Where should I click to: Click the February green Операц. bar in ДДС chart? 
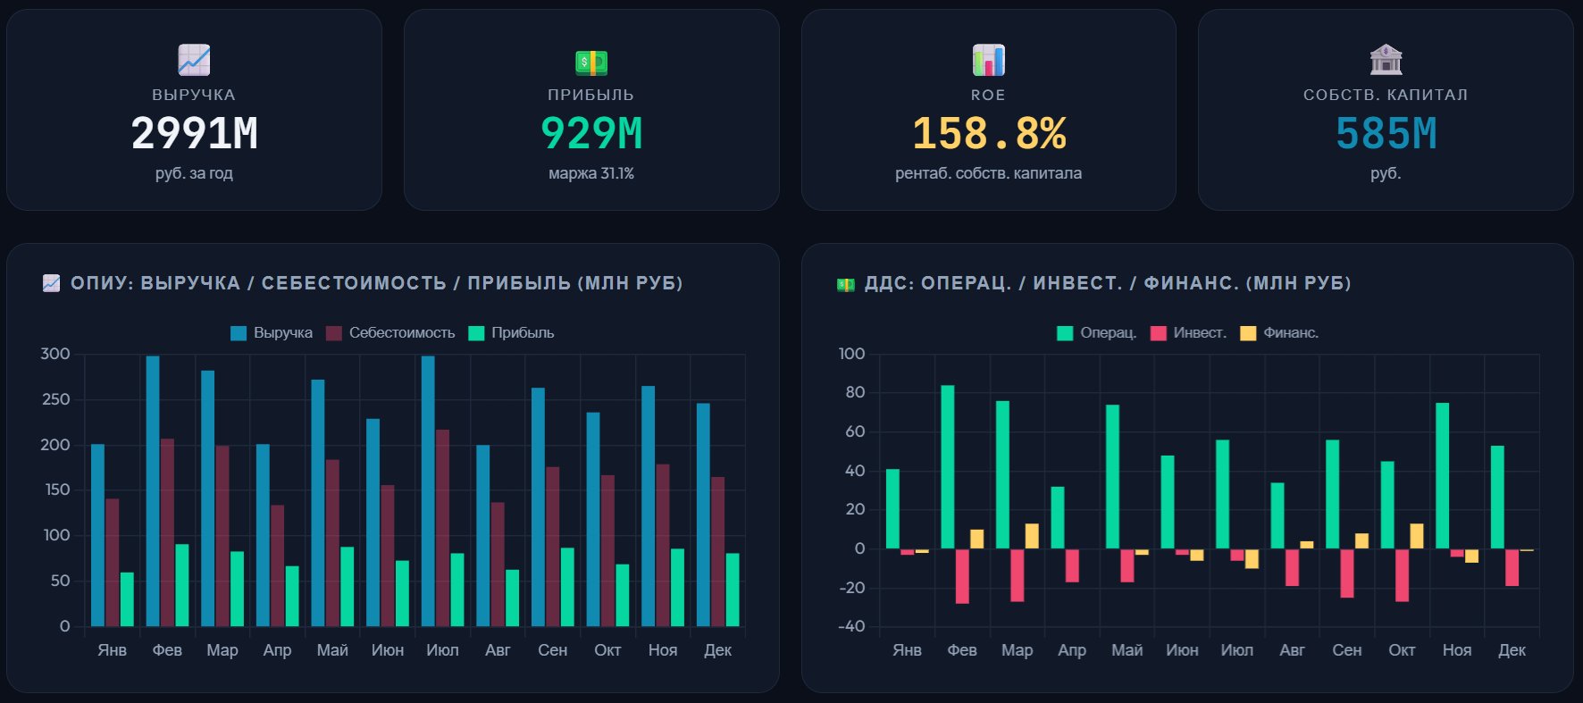(x=948, y=467)
